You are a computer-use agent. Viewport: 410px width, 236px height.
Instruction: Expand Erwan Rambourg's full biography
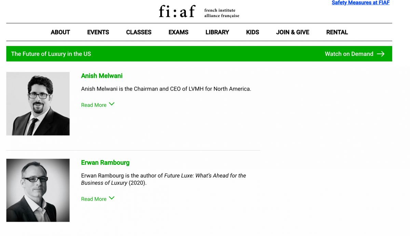[94, 199]
